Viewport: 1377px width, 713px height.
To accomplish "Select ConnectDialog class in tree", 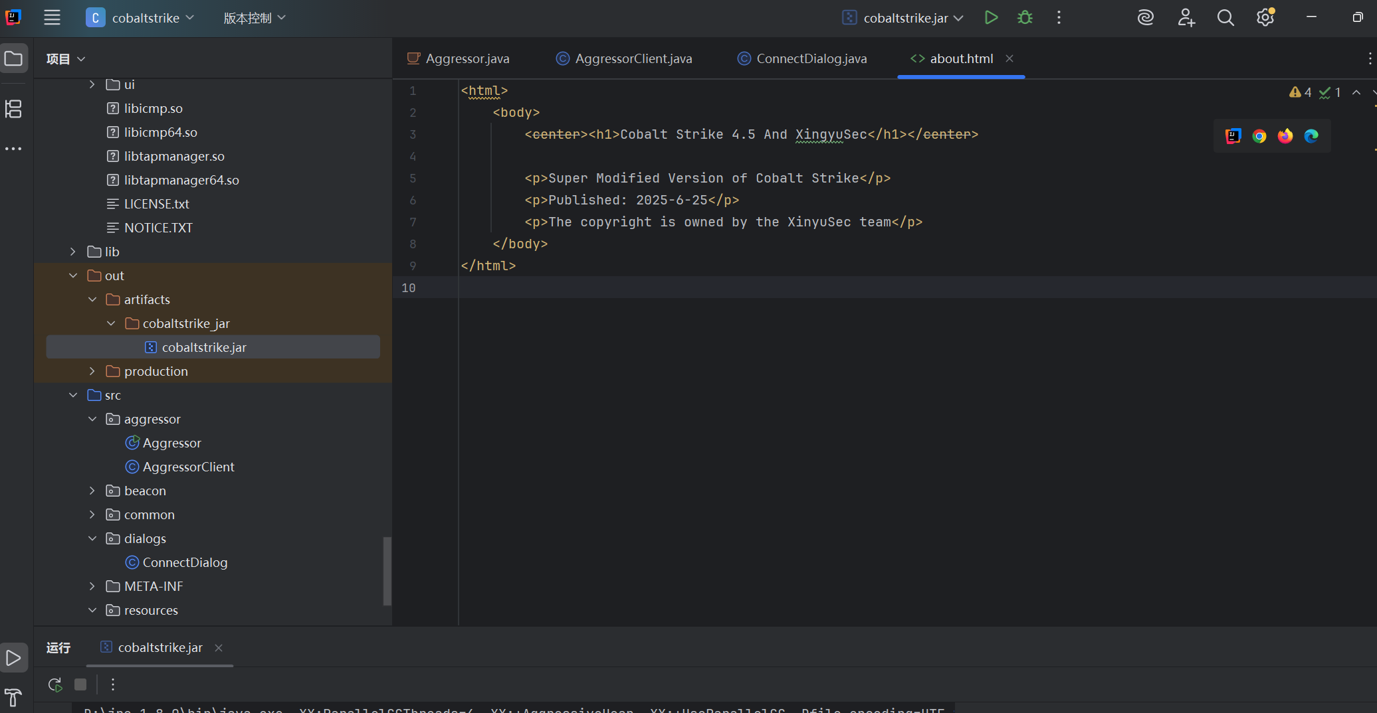I will point(177,562).
